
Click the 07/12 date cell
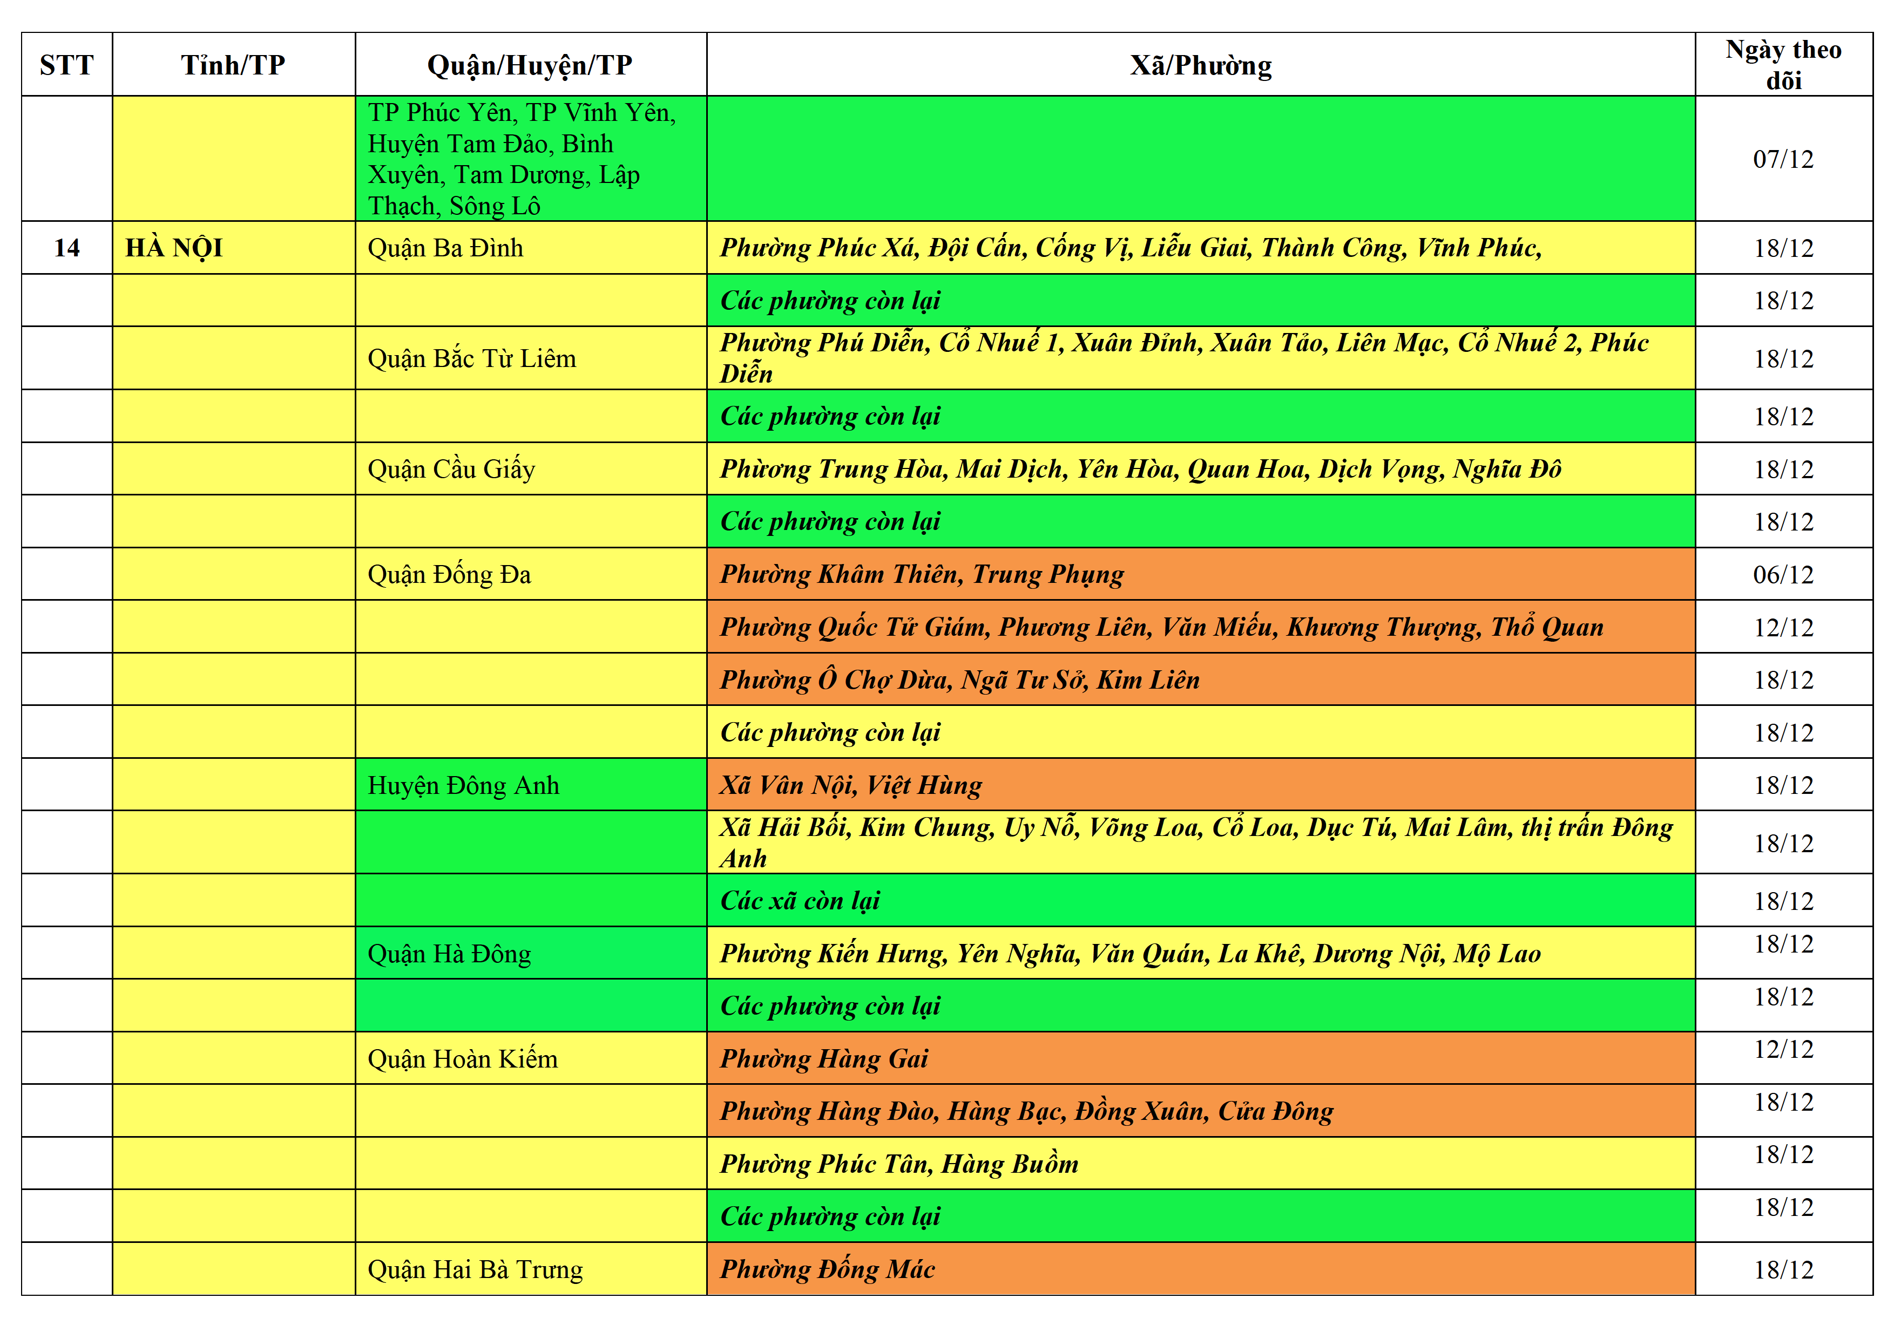[1783, 158]
